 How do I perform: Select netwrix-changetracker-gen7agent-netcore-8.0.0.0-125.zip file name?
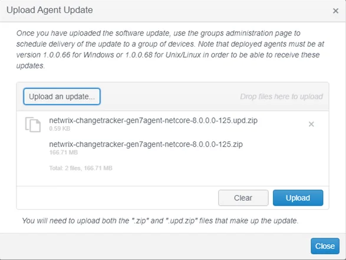coord(146,144)
